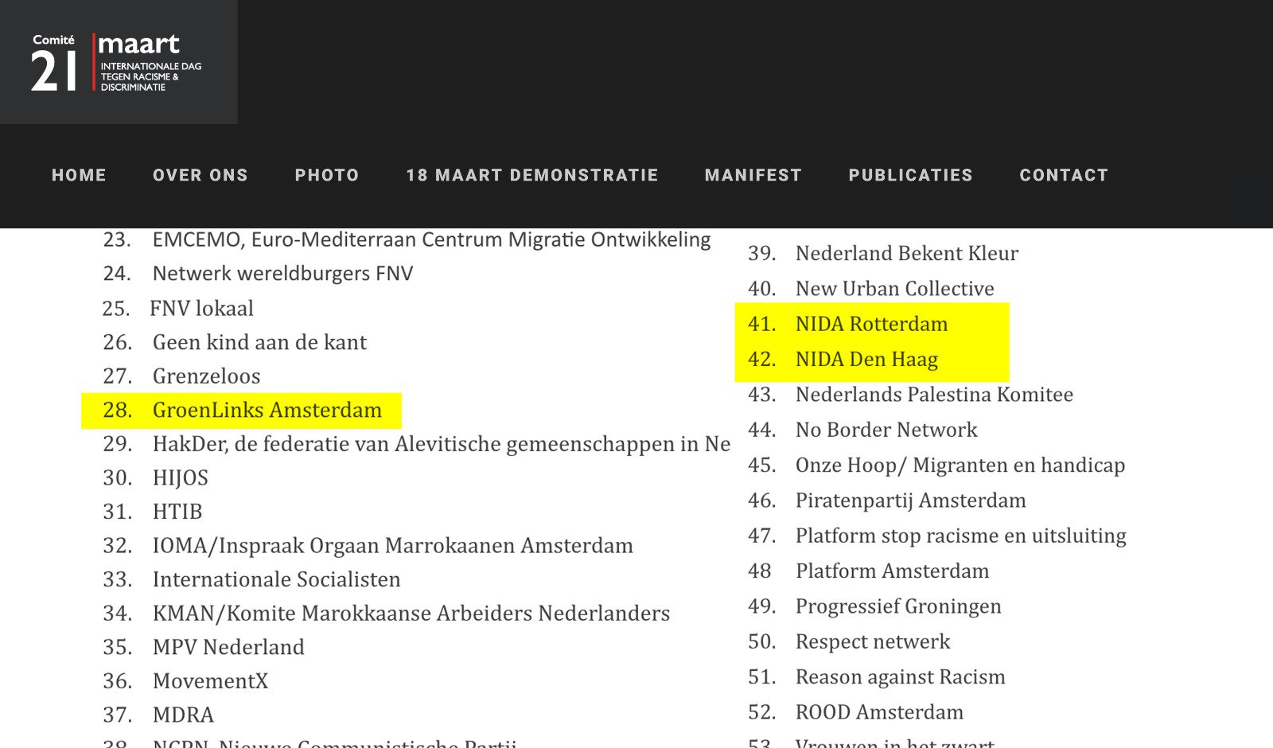Select entry Progressief Groningen
The width and height of the screenshot is (1273, 748).
pos(875,606)
